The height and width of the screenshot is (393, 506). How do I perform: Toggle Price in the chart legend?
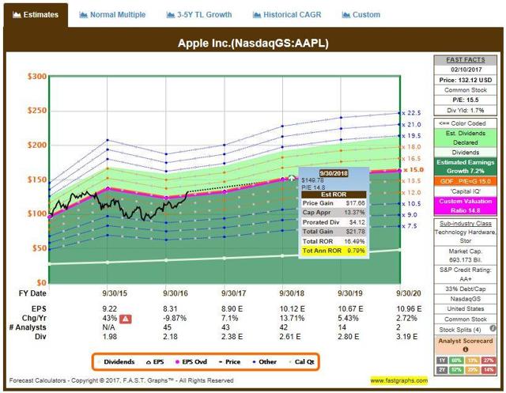pos(229,361)
